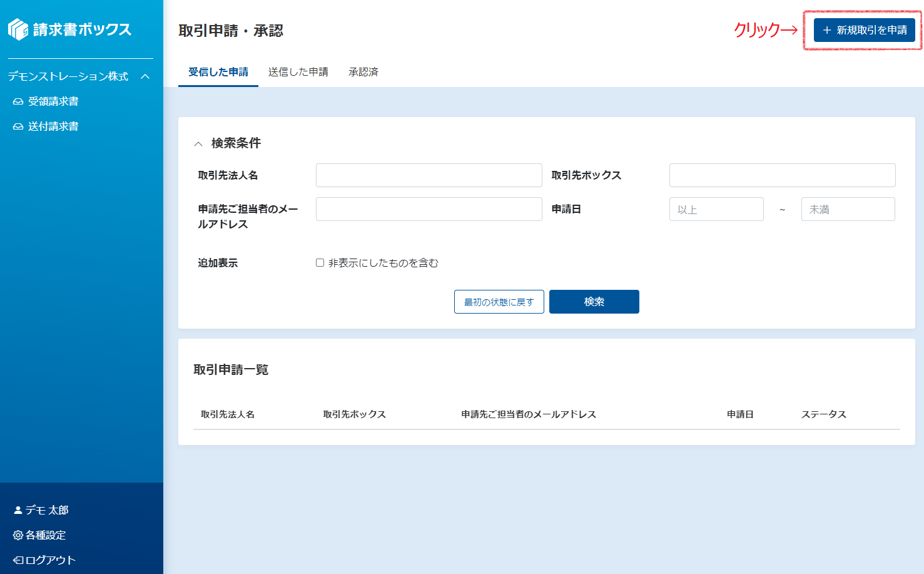Click the user icon beside デモ 太郎
Screen dimensions: 924x574
click(x=18, y=510)
